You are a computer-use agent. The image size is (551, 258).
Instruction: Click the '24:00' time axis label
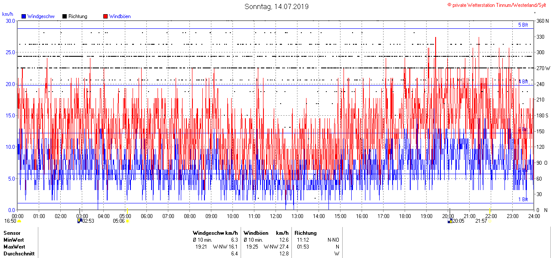[x=534, y=216]
